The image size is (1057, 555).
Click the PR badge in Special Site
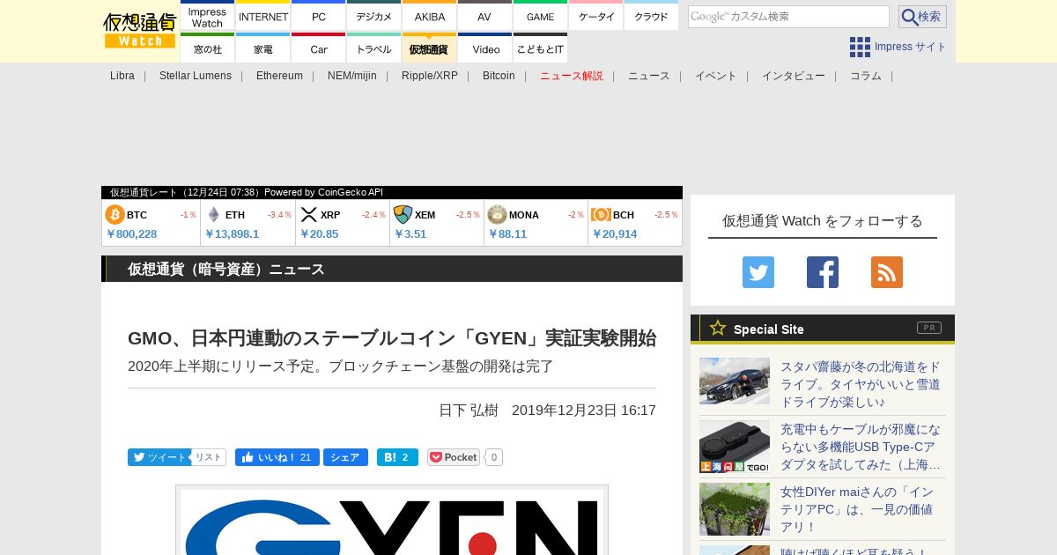(x=929, y=328)
